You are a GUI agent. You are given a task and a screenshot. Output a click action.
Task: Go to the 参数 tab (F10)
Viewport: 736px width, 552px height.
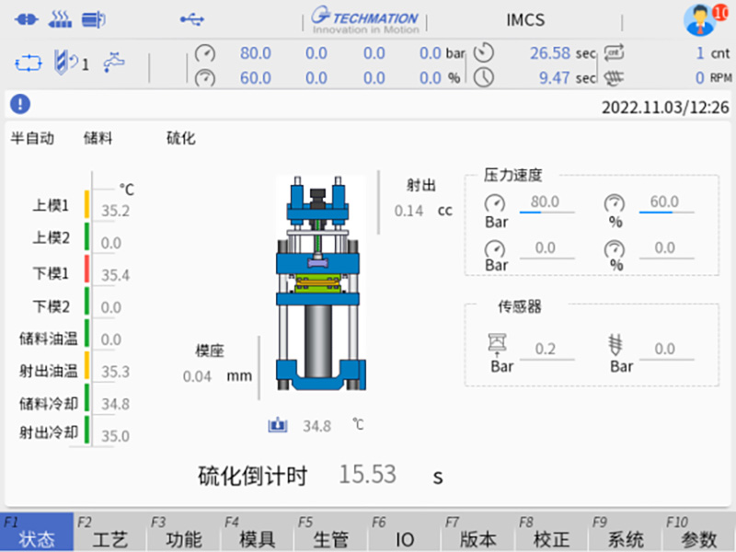point(699,534)
